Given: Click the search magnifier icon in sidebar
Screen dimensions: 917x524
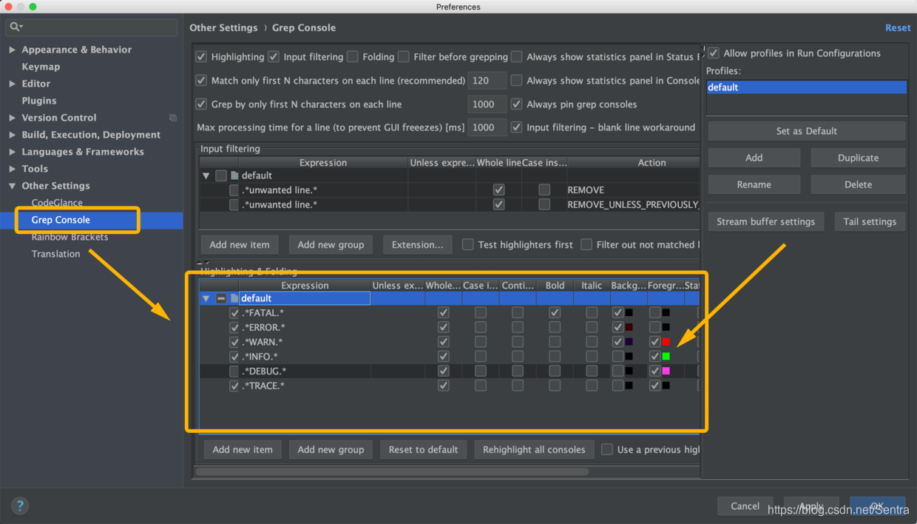Looking at the screenshot, I should pyautogui.click(x=16, y=27).
